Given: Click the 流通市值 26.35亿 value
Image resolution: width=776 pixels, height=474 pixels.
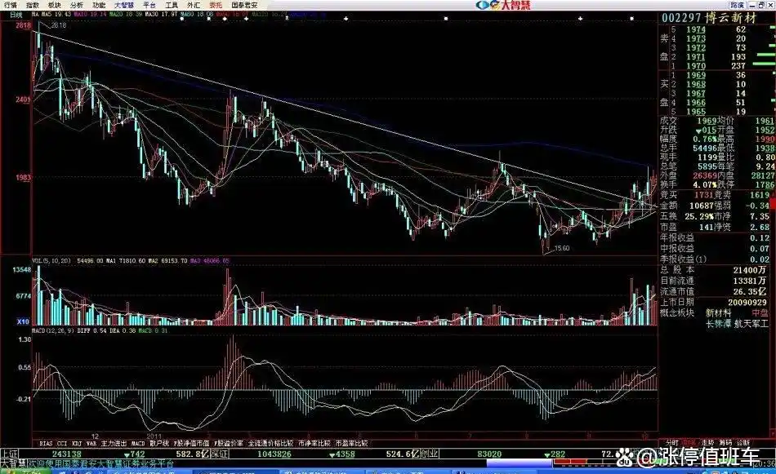Looking at the screenshot, I should click(749, 291).
